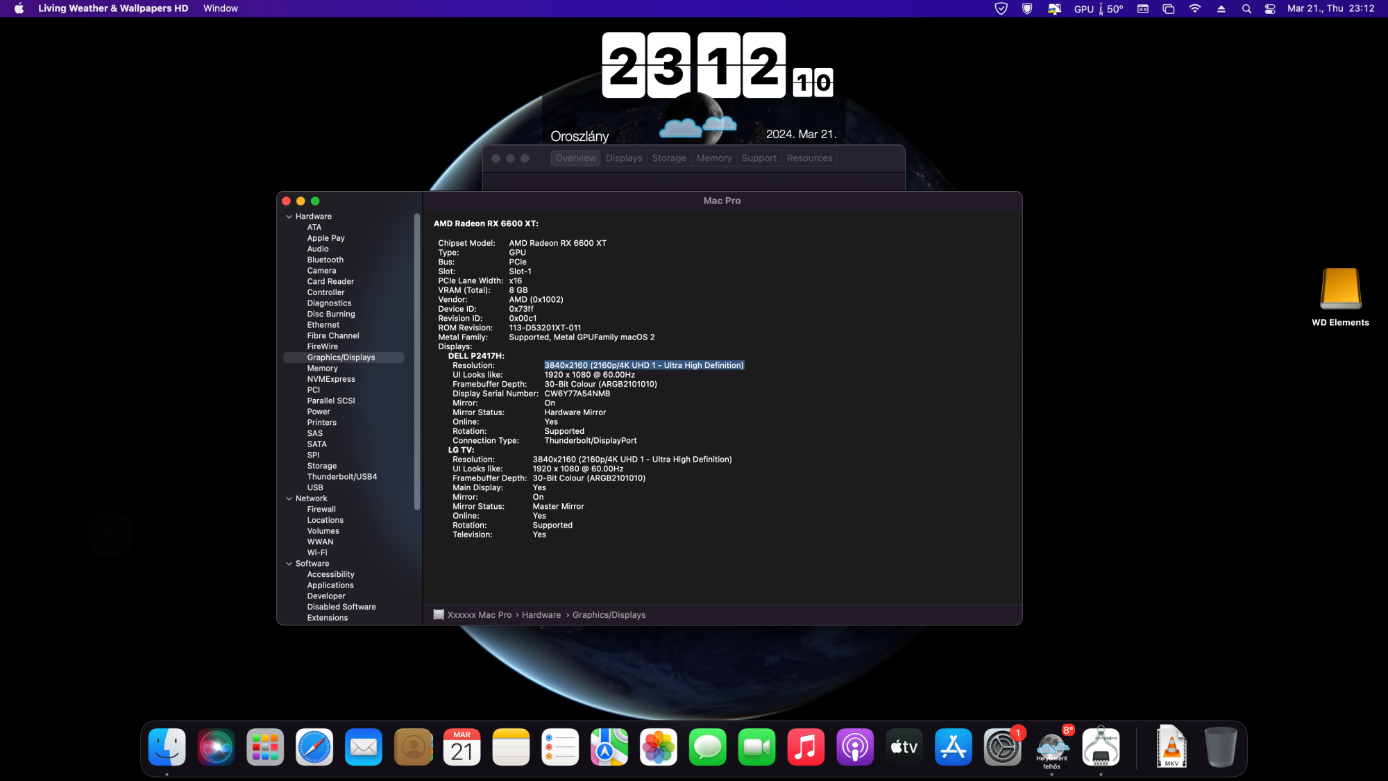Select Wi-Fi under Network
Viewport: 1388px width, 781px height.
click(x=317, y=553)
